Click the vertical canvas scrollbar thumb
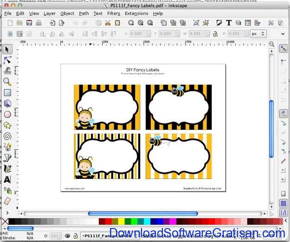Screen dimensions: 290x242 coord(271,129)
